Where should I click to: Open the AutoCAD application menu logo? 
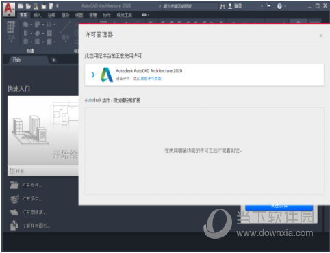(9, 9)
